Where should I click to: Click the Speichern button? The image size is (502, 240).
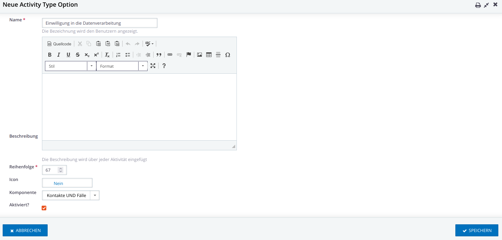point(477,230)
